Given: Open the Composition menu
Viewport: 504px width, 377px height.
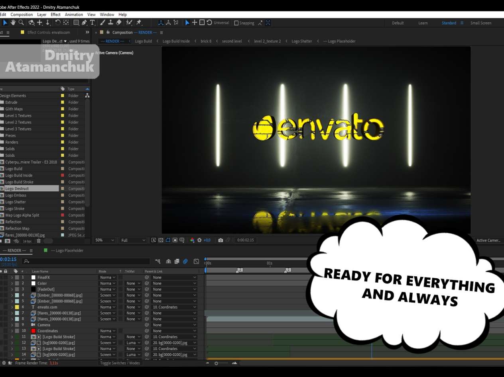Looking at the screenshot, I should click(22, 14).
